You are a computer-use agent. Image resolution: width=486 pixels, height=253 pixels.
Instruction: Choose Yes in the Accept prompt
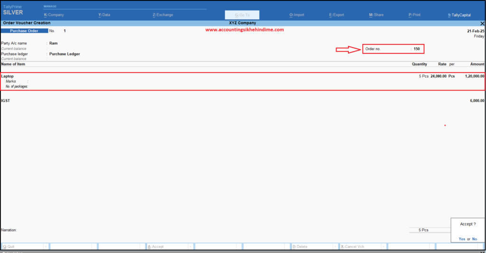pyautogui.click(x=462, y=239)
